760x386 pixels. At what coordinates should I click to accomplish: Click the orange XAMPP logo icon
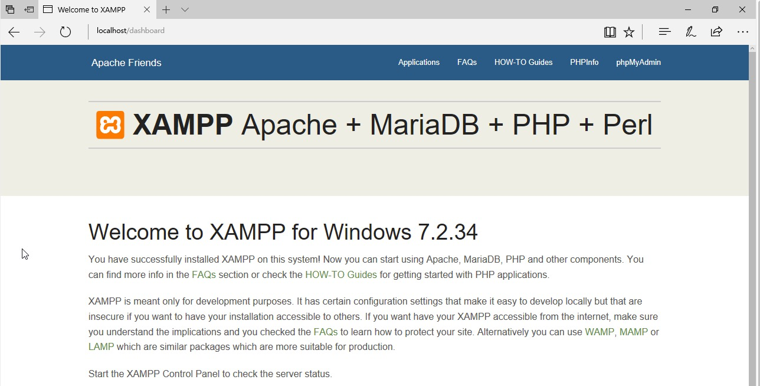click(x=110, y=125)
